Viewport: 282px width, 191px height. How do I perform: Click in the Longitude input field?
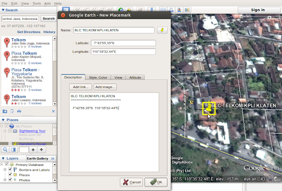click(x=123, y=52)
